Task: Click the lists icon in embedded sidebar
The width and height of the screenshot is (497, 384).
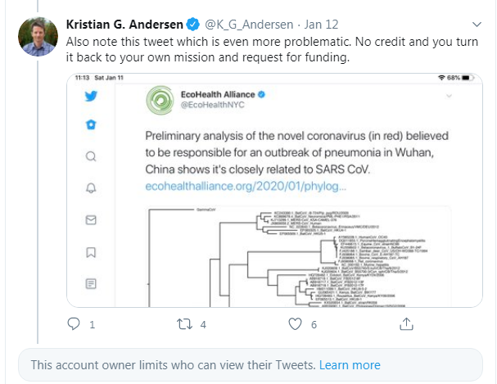Action: click(x=92, y=282)
